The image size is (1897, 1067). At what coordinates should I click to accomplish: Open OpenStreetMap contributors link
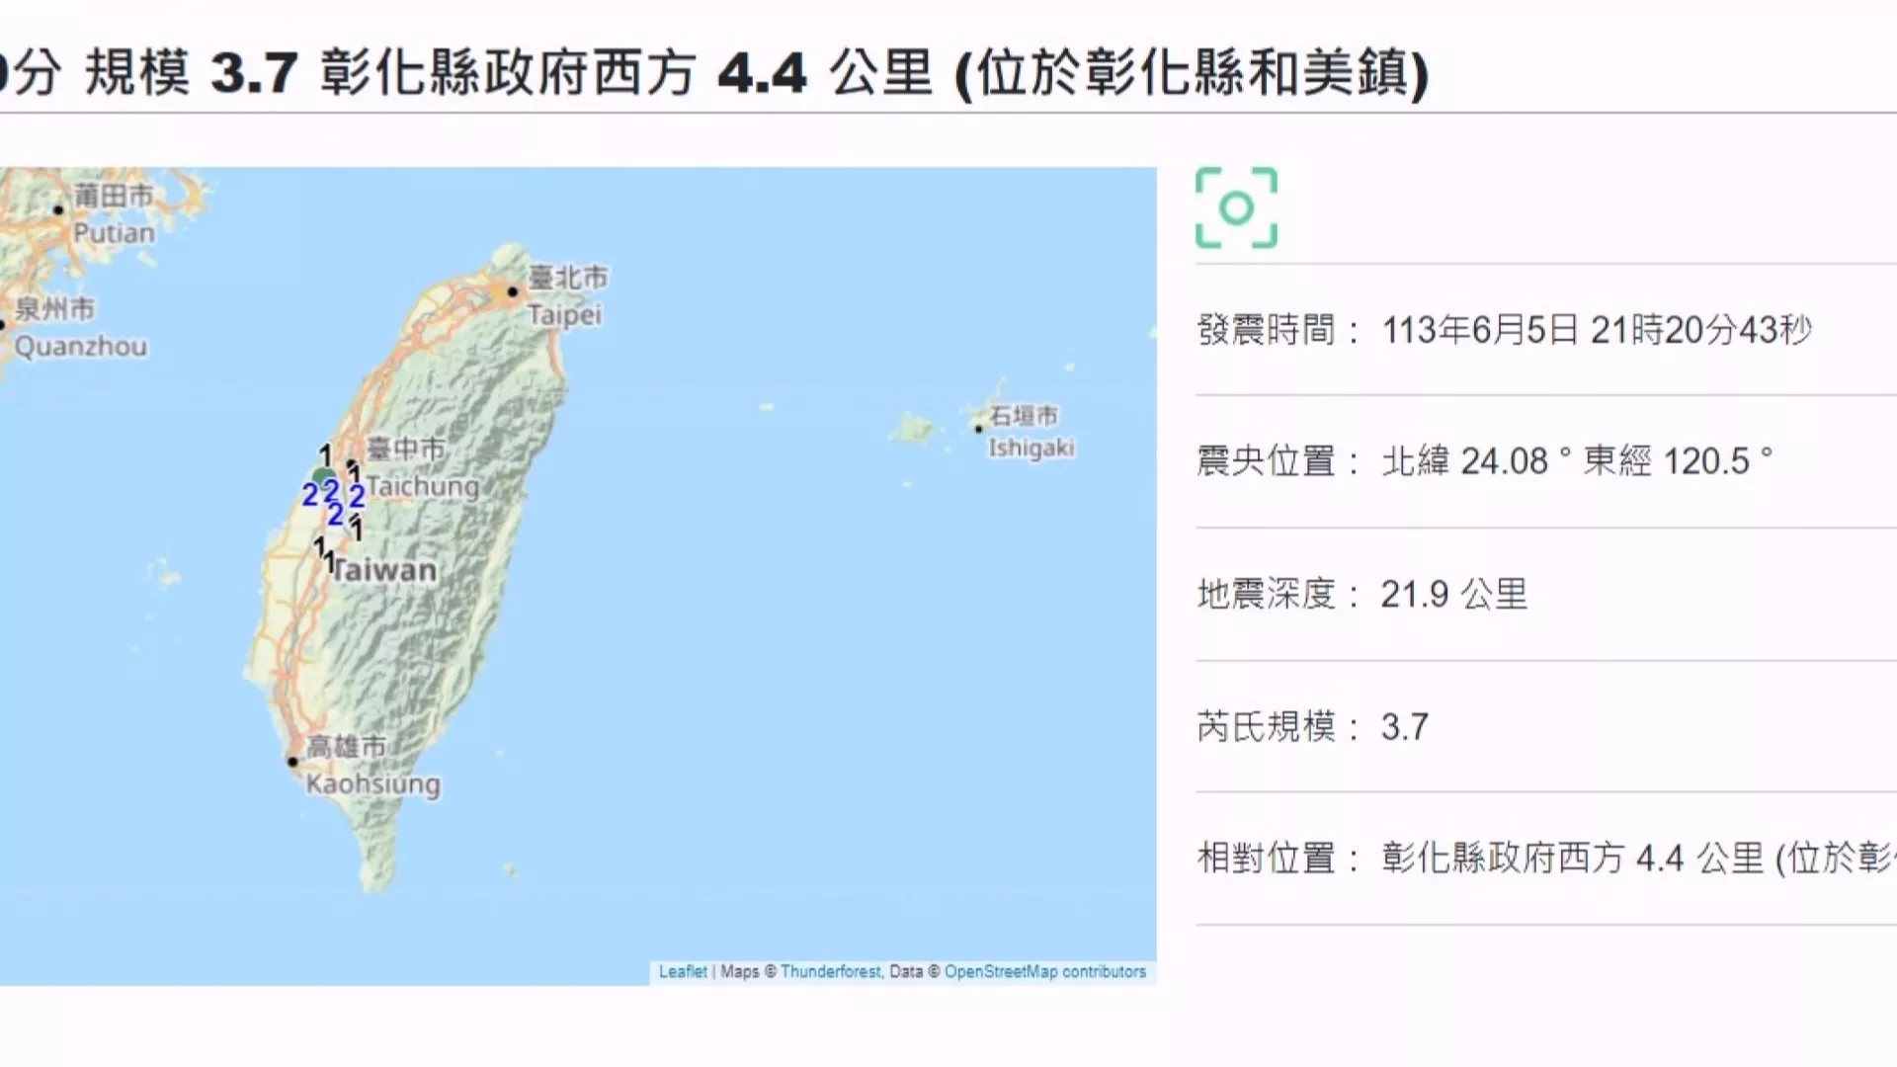tap(1044, 971)
